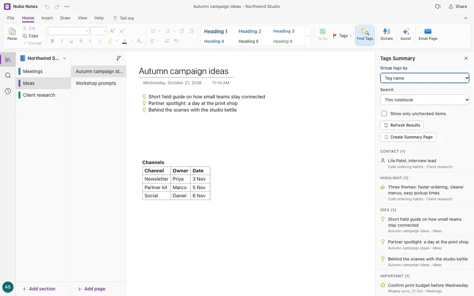The image size is (474, 296).
Task: Open the Group tags by dropdown
Action: coord(425,78)
